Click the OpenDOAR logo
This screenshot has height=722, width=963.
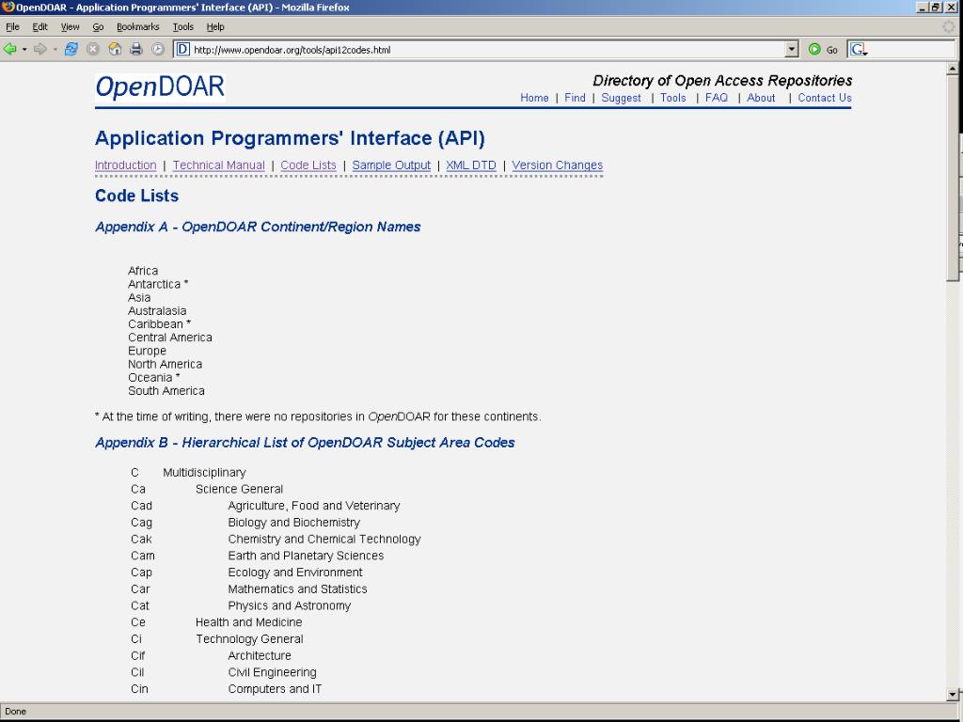point(160,87)
